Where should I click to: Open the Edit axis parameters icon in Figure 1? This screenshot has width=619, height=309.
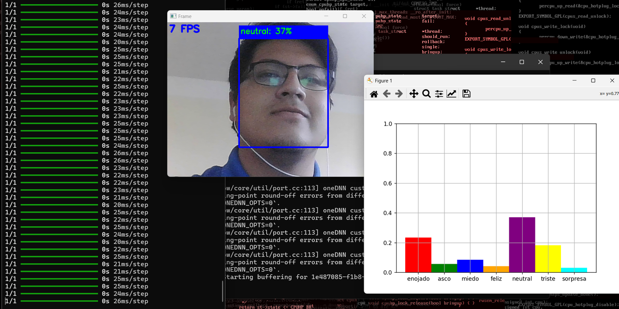[452, 94]
